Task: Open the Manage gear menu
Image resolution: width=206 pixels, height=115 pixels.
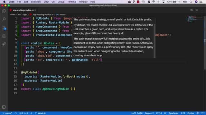Action: pyautogui.click(x=4, y=107)
